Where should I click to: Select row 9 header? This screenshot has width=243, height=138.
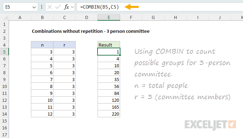click(x=4, y=79)
